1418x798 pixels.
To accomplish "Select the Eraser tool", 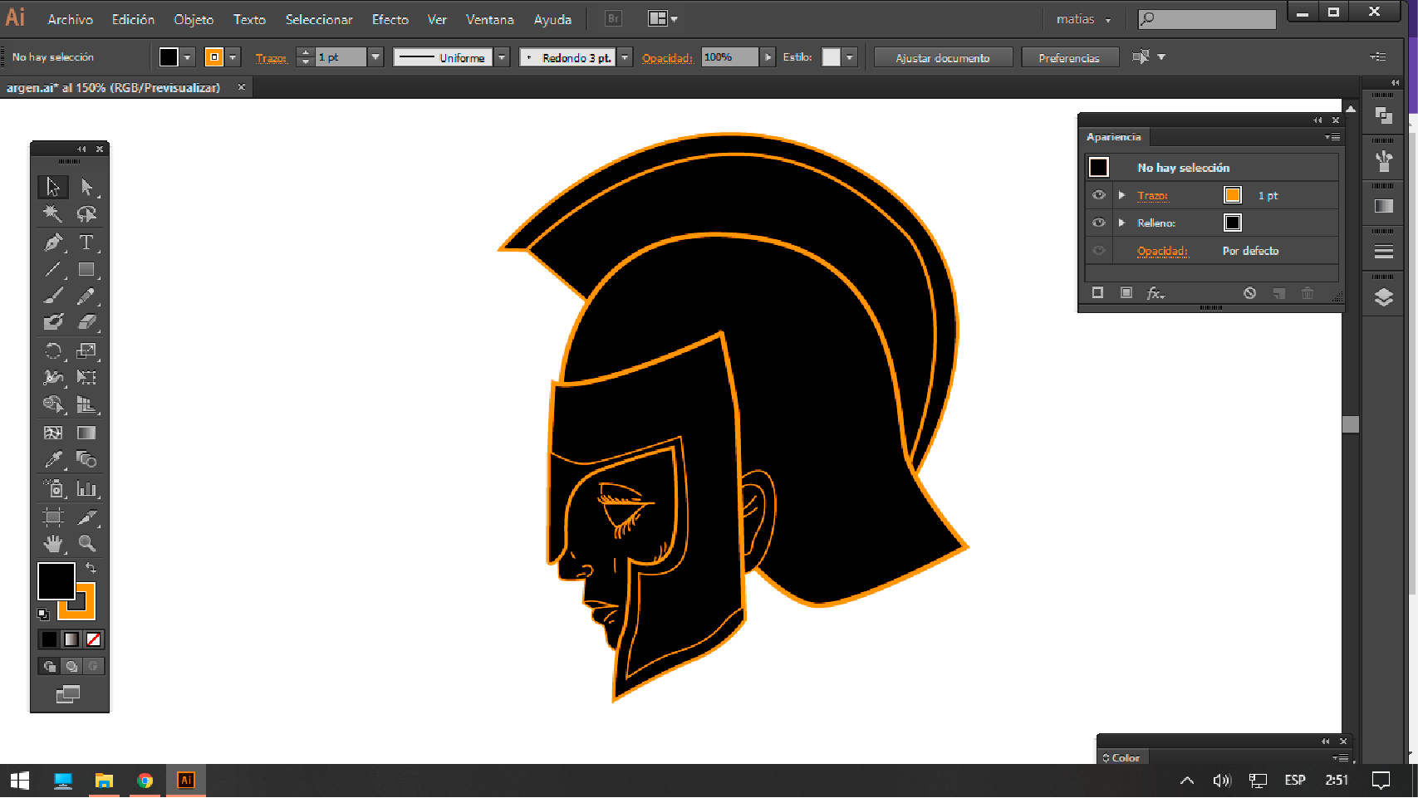I will (x=86, y=321).
